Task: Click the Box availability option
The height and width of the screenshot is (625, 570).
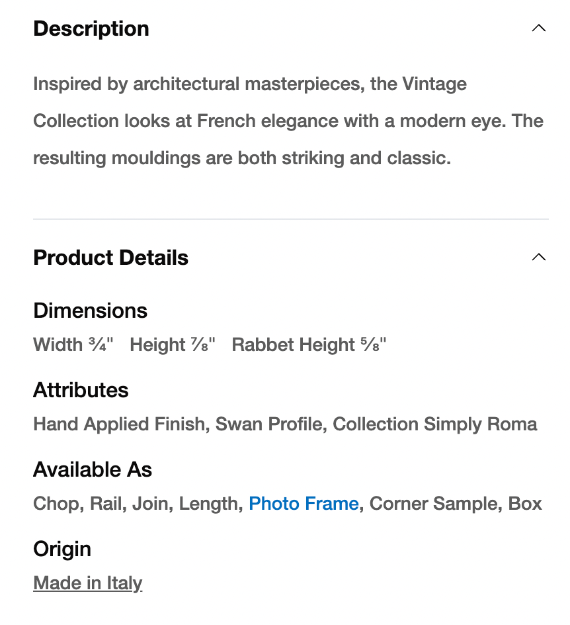Action: click(x=525, y=504)
